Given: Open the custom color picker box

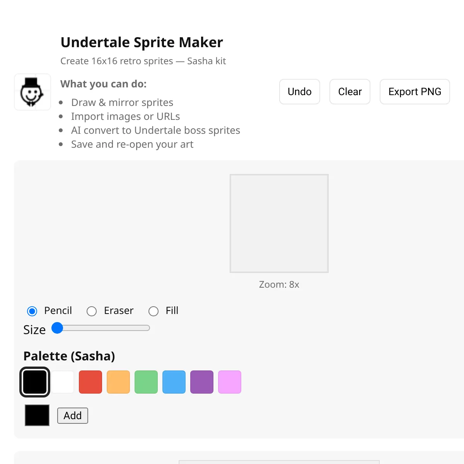Looking at the screenshot, I should pyautogui.click(x=37, y=415).
